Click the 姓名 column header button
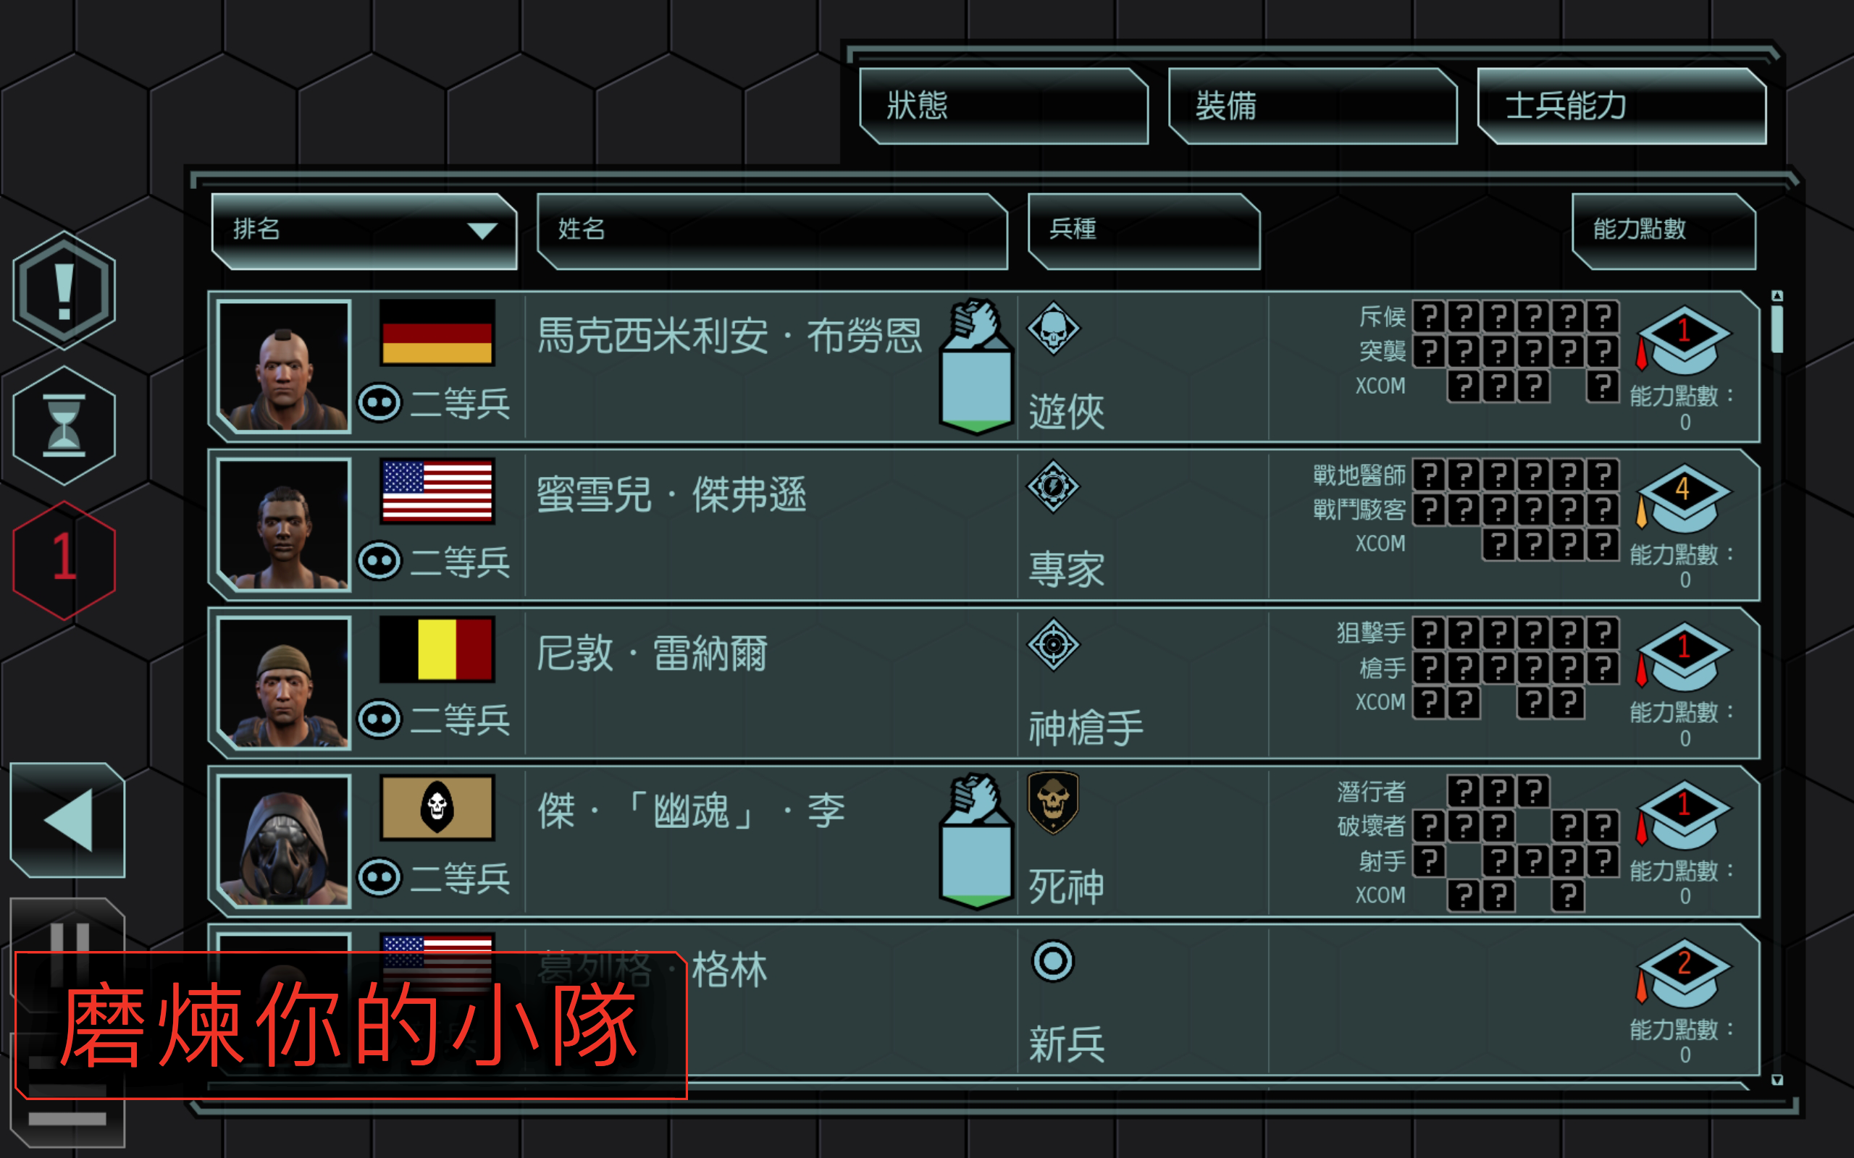1854x1158 pixels. click(772, 231)
